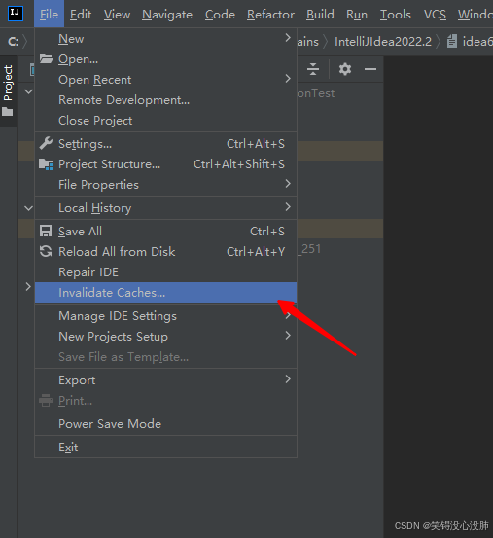Click the Project side tab
This screenshot has height=538, width=493.
[x=8, y=91]
